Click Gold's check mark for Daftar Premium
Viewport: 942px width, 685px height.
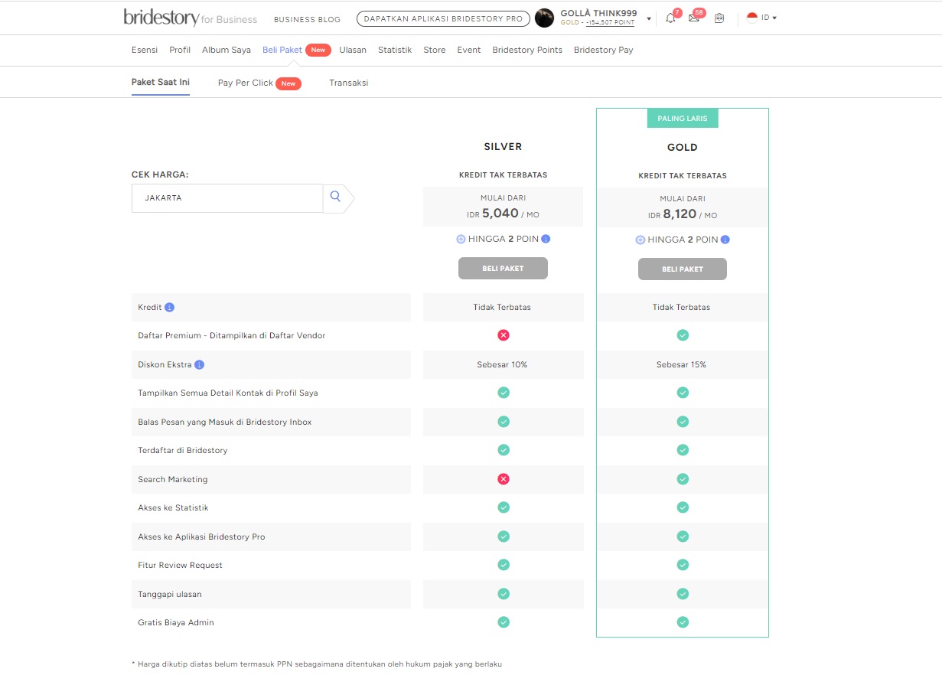click(x=683, y=335)
